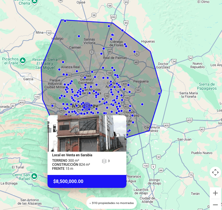The height and width of the screenshot is (210, 222).
Task: Click the floors layers icon in property card
Action: tap(104, 161)
